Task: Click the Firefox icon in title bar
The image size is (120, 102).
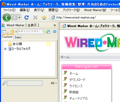Action: click(4, 4)
